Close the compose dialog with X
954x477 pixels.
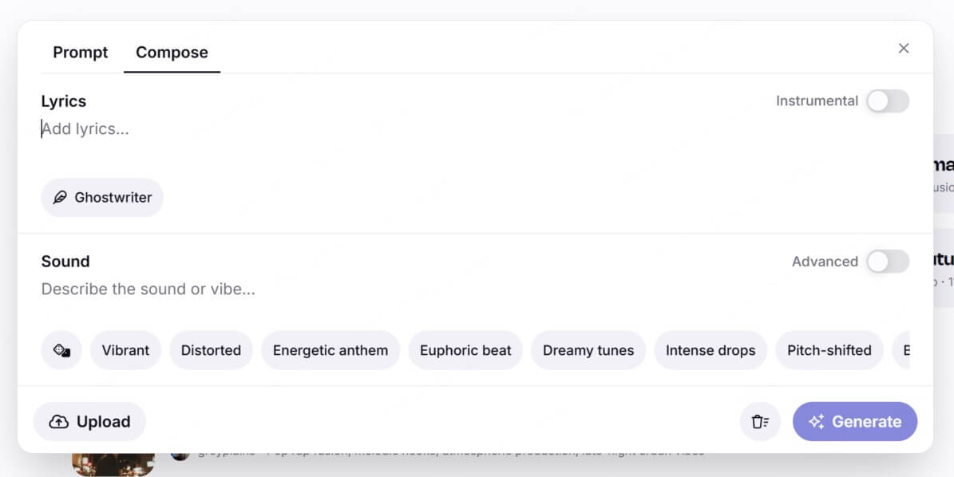coord(904,49)
